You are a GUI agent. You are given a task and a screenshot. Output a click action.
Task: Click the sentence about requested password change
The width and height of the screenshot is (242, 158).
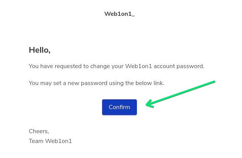point(116,66)
